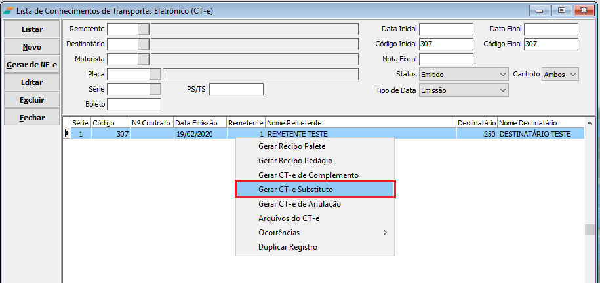Click the Motorista lookup button
The width and height of the screenshot is (600, 283).
[x=144, y=59]
